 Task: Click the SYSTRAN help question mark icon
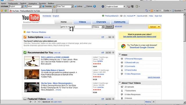tap(94, 6)
